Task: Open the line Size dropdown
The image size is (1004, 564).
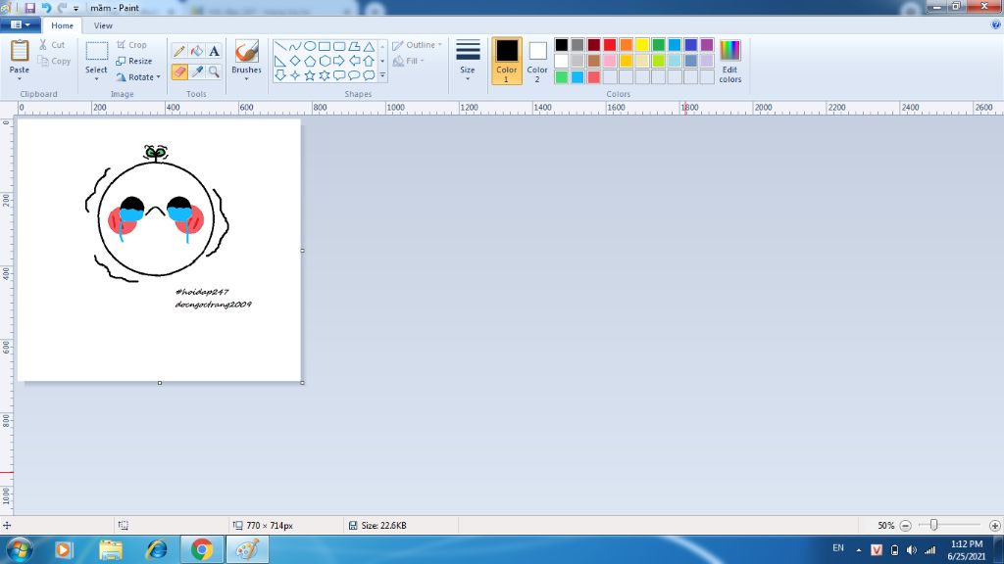Action: (468, 61)
